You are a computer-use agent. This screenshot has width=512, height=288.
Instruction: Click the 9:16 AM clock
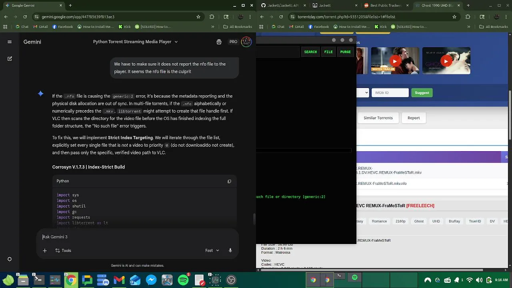click(502, 280)
